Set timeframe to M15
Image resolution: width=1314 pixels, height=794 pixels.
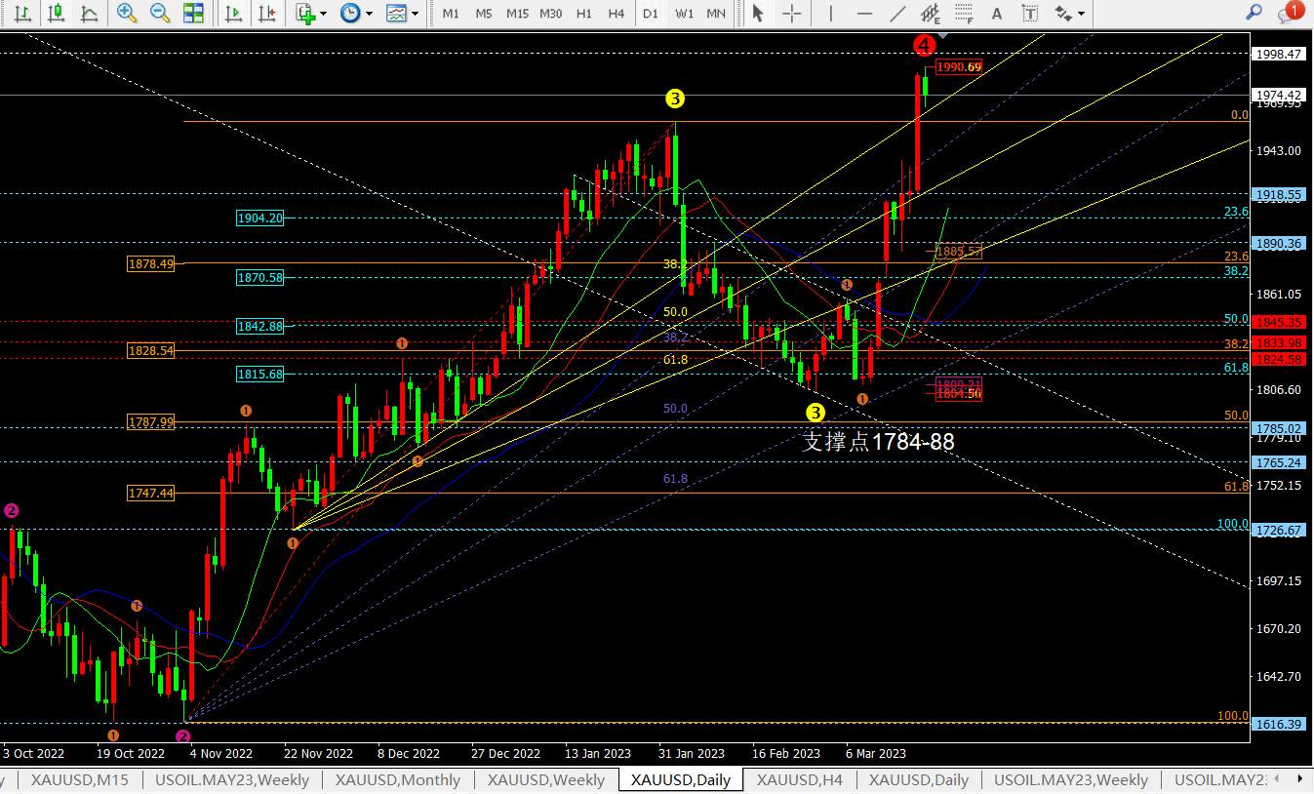[x=517, y=14]
